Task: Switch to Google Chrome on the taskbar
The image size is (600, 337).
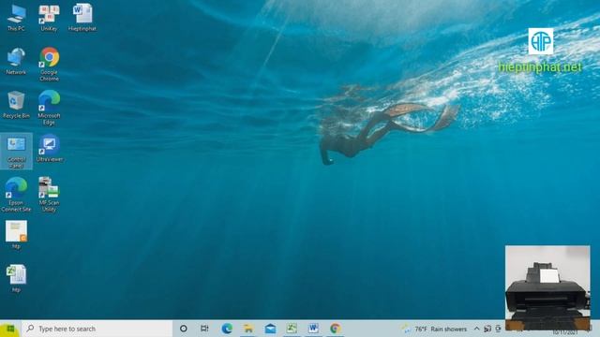Action: pyautogui.click(x=336, y=329)
